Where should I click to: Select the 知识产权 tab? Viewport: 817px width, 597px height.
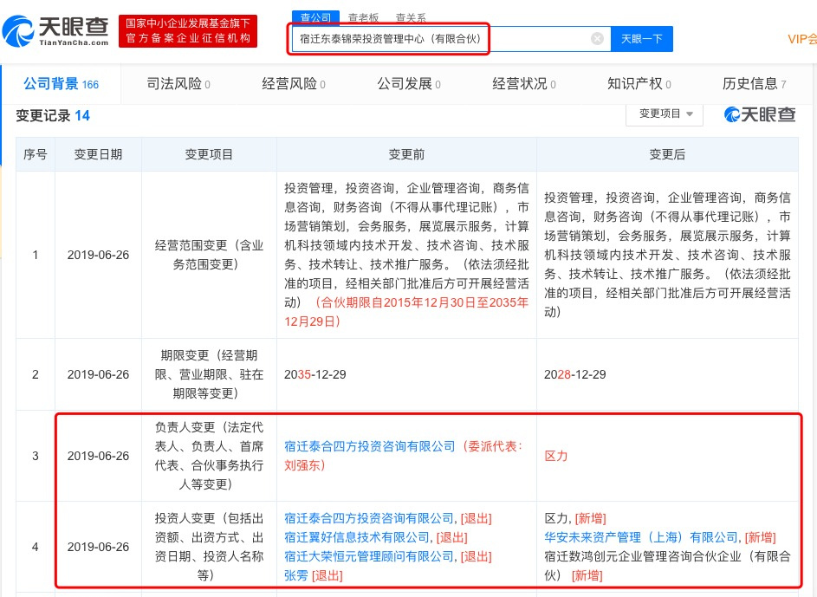point(639,84)
